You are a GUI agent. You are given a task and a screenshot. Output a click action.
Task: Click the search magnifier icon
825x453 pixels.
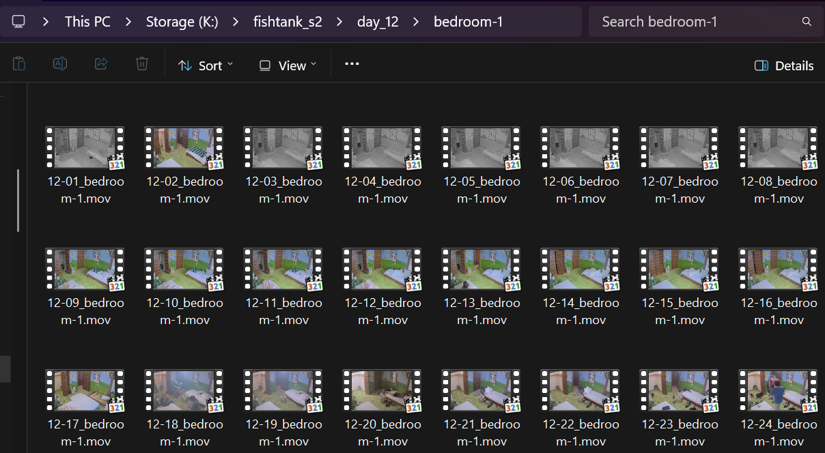coord(807,22)
